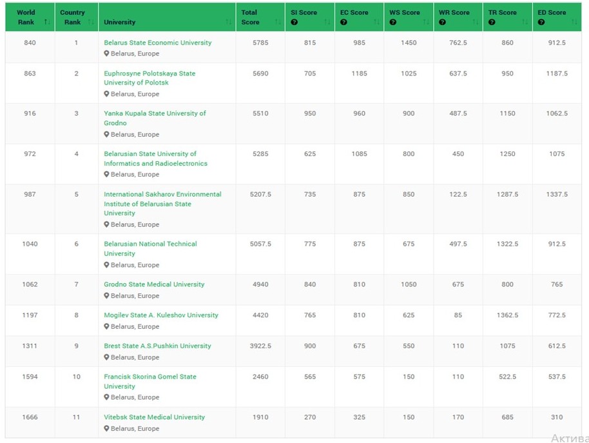The height and width of the screenshot is (443, 589).
Task: Click the ED Score sort arrows
Action: pos(574,23)
